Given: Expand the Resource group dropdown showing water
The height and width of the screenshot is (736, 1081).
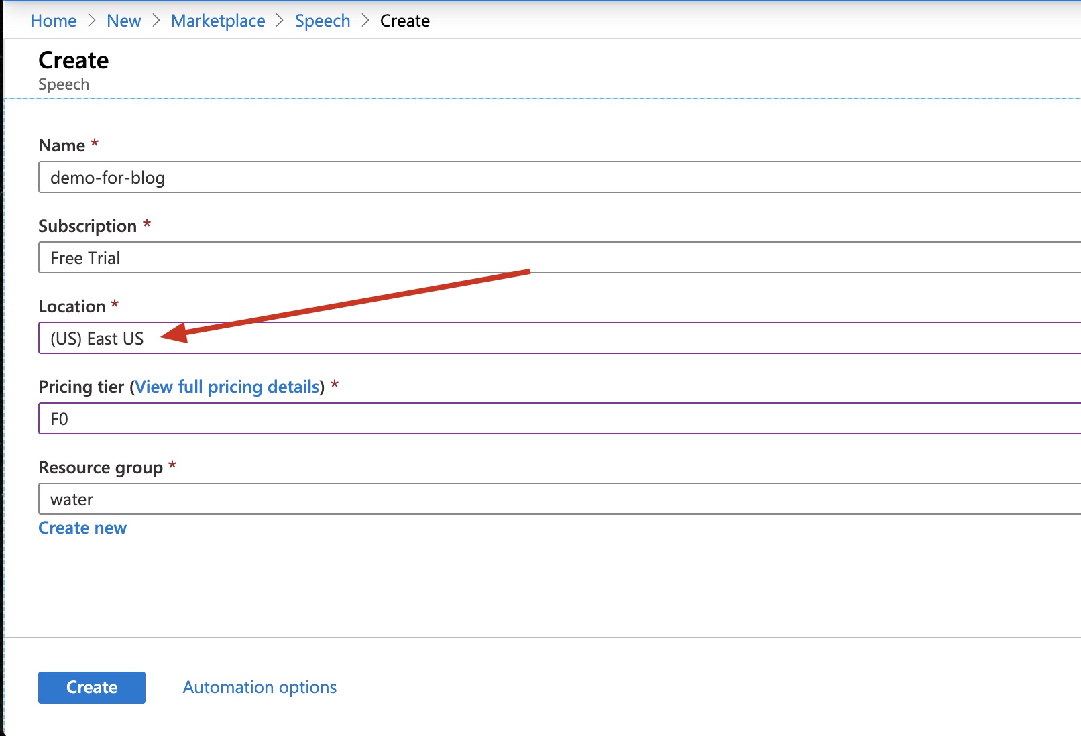Looking at the screenshot, I should tap(536, 499).
